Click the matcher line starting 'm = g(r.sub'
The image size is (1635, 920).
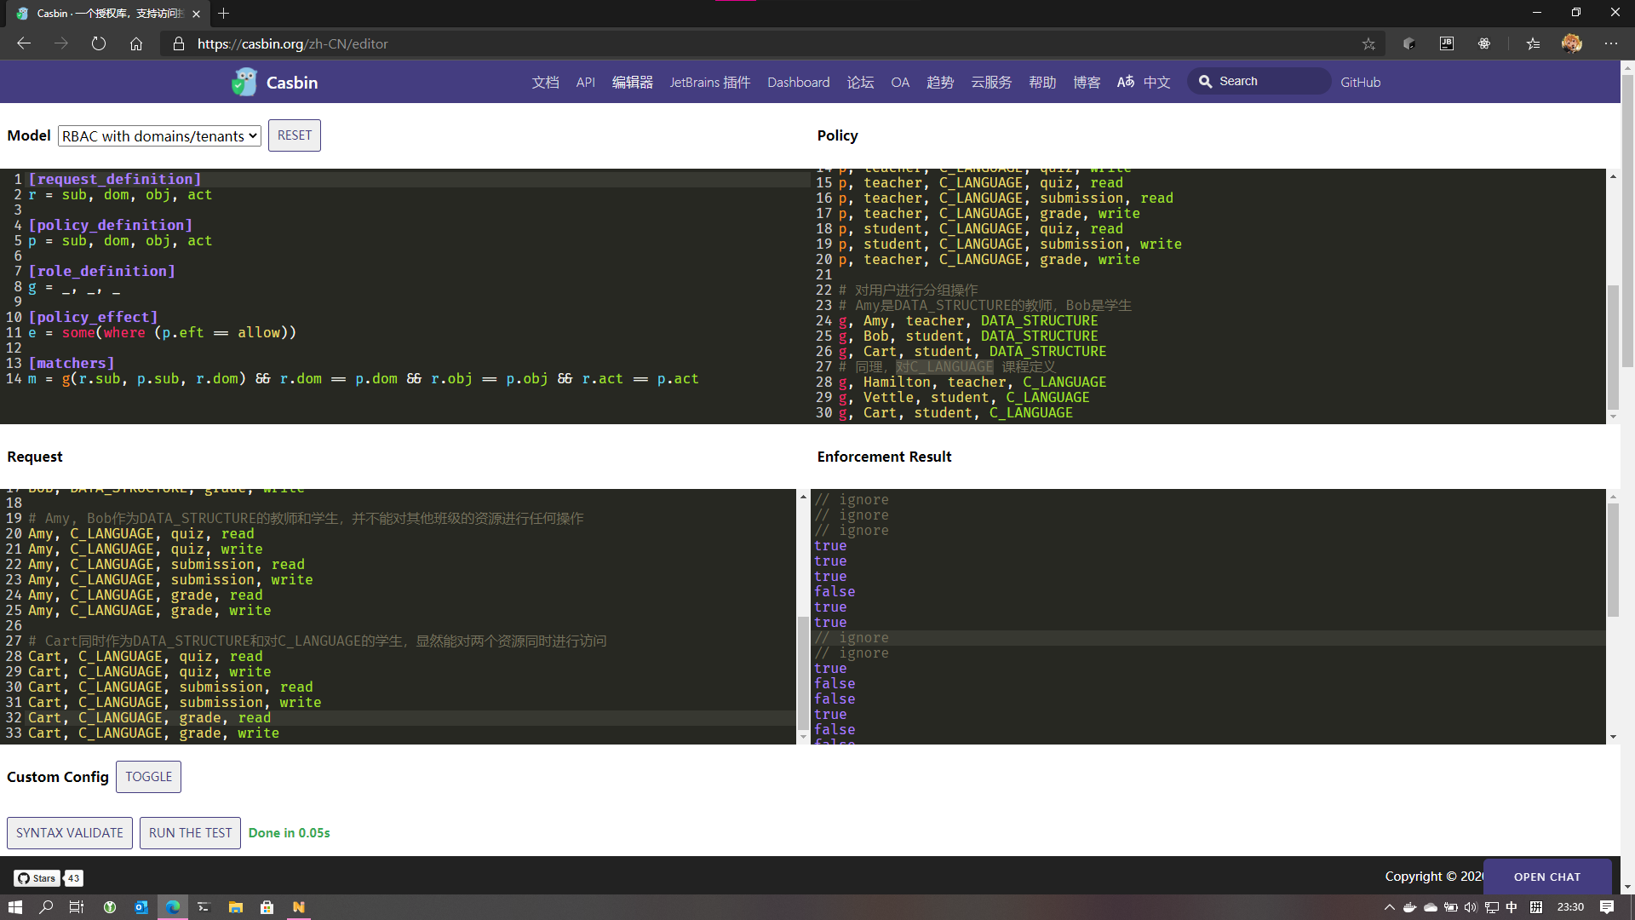tap(363, 378)
